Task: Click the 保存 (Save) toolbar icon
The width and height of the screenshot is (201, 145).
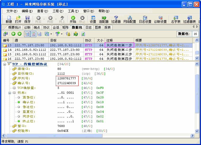Action: (27, 19)
